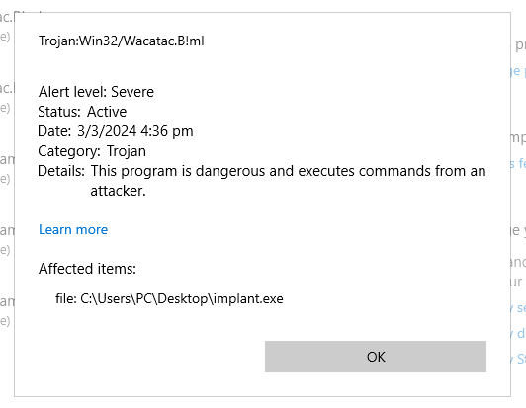Viewport: 526px width, 408px height.
Task: Click the OK button
Action: [376, 357]
